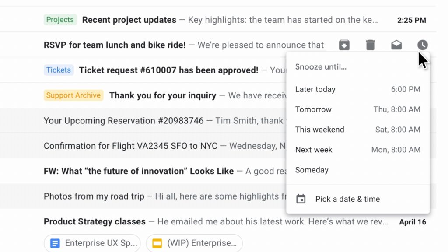Click the yellow Slides icon on attachment chip
This screenshot has height=252, width=448.
(x=157, y=243)
